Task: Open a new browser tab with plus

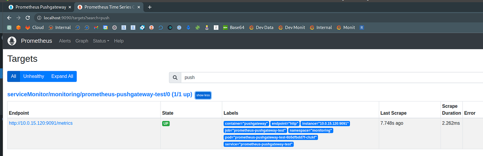Action: click(150, 7)
